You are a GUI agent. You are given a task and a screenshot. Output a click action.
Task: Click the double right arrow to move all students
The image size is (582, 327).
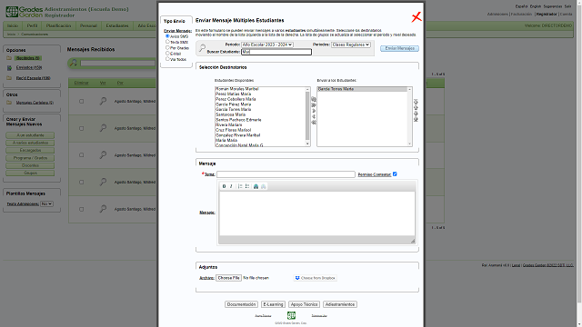(x=313, y=105)
